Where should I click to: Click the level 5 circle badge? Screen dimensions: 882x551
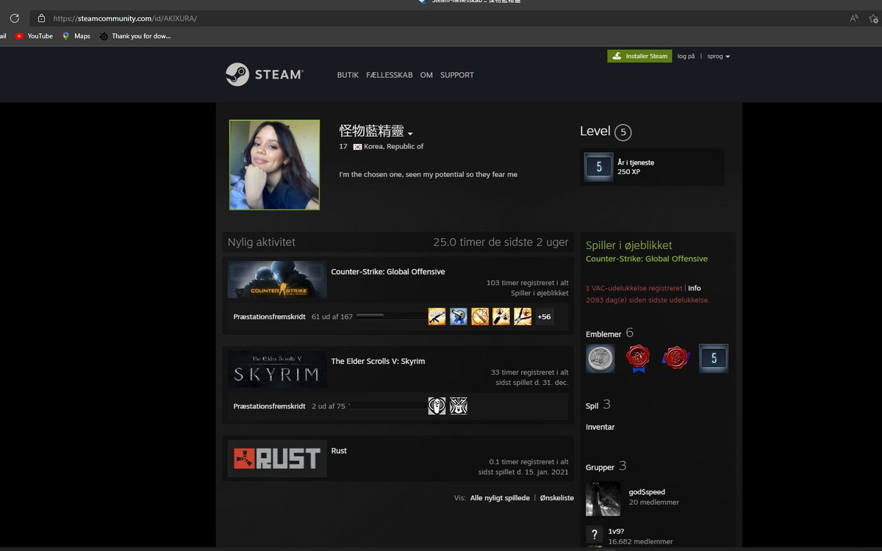coord(623,133)
